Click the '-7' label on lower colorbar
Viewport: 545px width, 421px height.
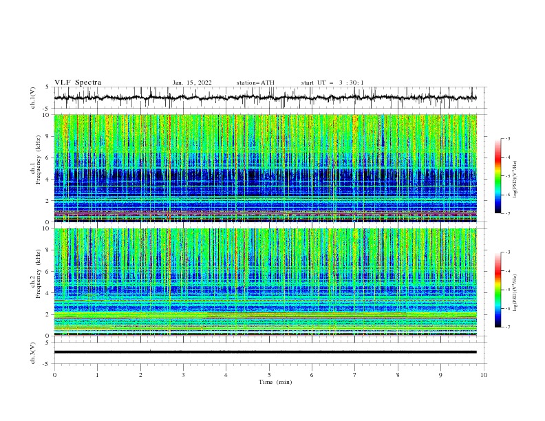[508, 327]
